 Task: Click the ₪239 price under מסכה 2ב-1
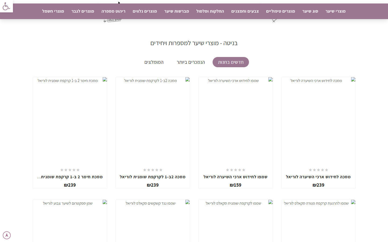pyautogui.click(x=153, y=185)
